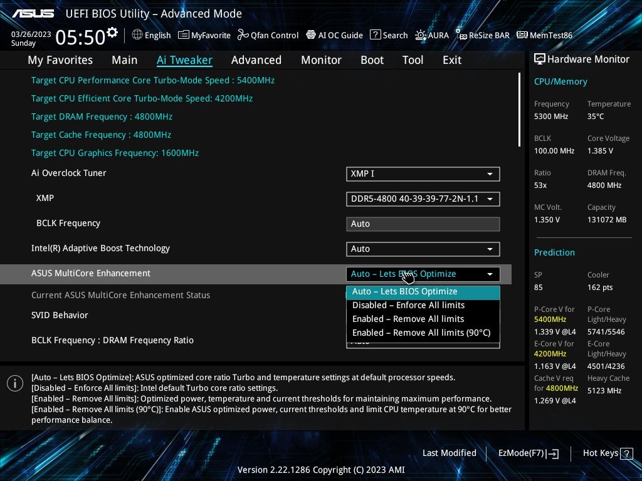The image size is (642, 481).
Task: Click the 03/26/2023 date text
Action: (x=31, y=34)
